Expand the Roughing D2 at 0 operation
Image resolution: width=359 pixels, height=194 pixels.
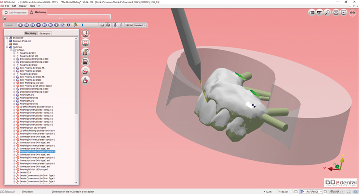tap(14, 53)
